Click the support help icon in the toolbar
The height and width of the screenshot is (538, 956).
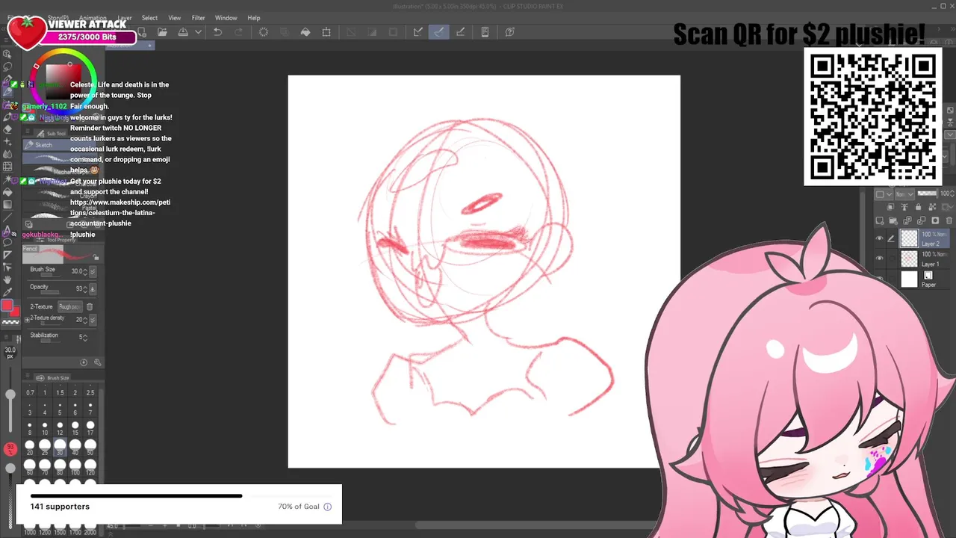[510, 32]
